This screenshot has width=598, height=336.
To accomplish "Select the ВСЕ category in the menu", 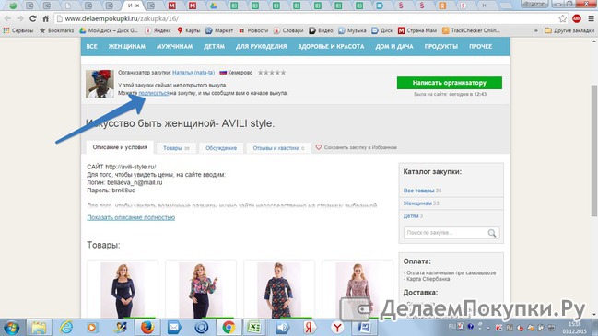I will [91, 46].
